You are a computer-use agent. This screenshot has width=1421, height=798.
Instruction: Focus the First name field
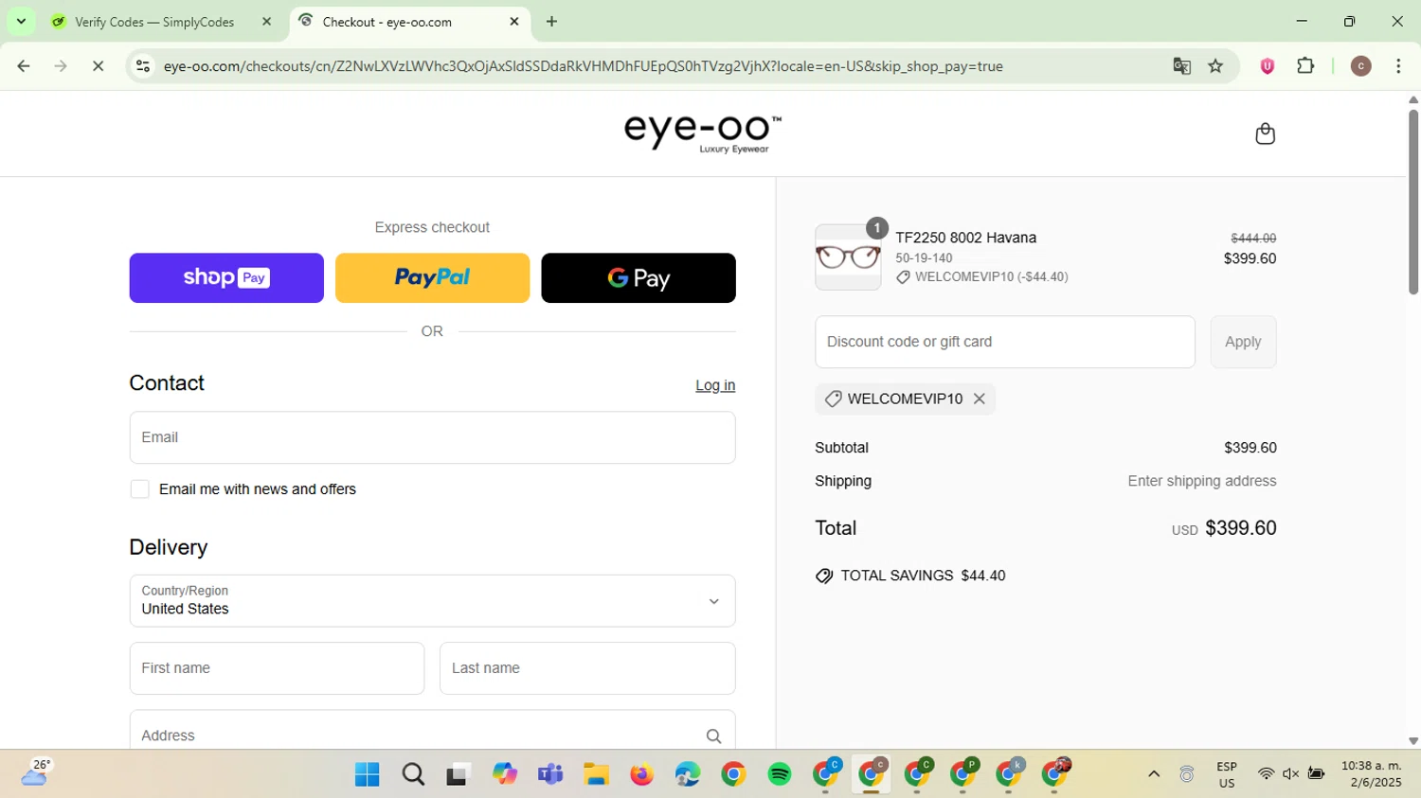point(277,668)
